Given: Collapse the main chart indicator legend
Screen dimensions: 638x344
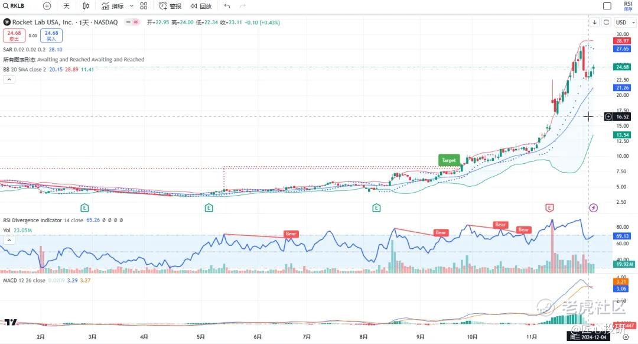Looking at the screenshot, I should (9, 79).
